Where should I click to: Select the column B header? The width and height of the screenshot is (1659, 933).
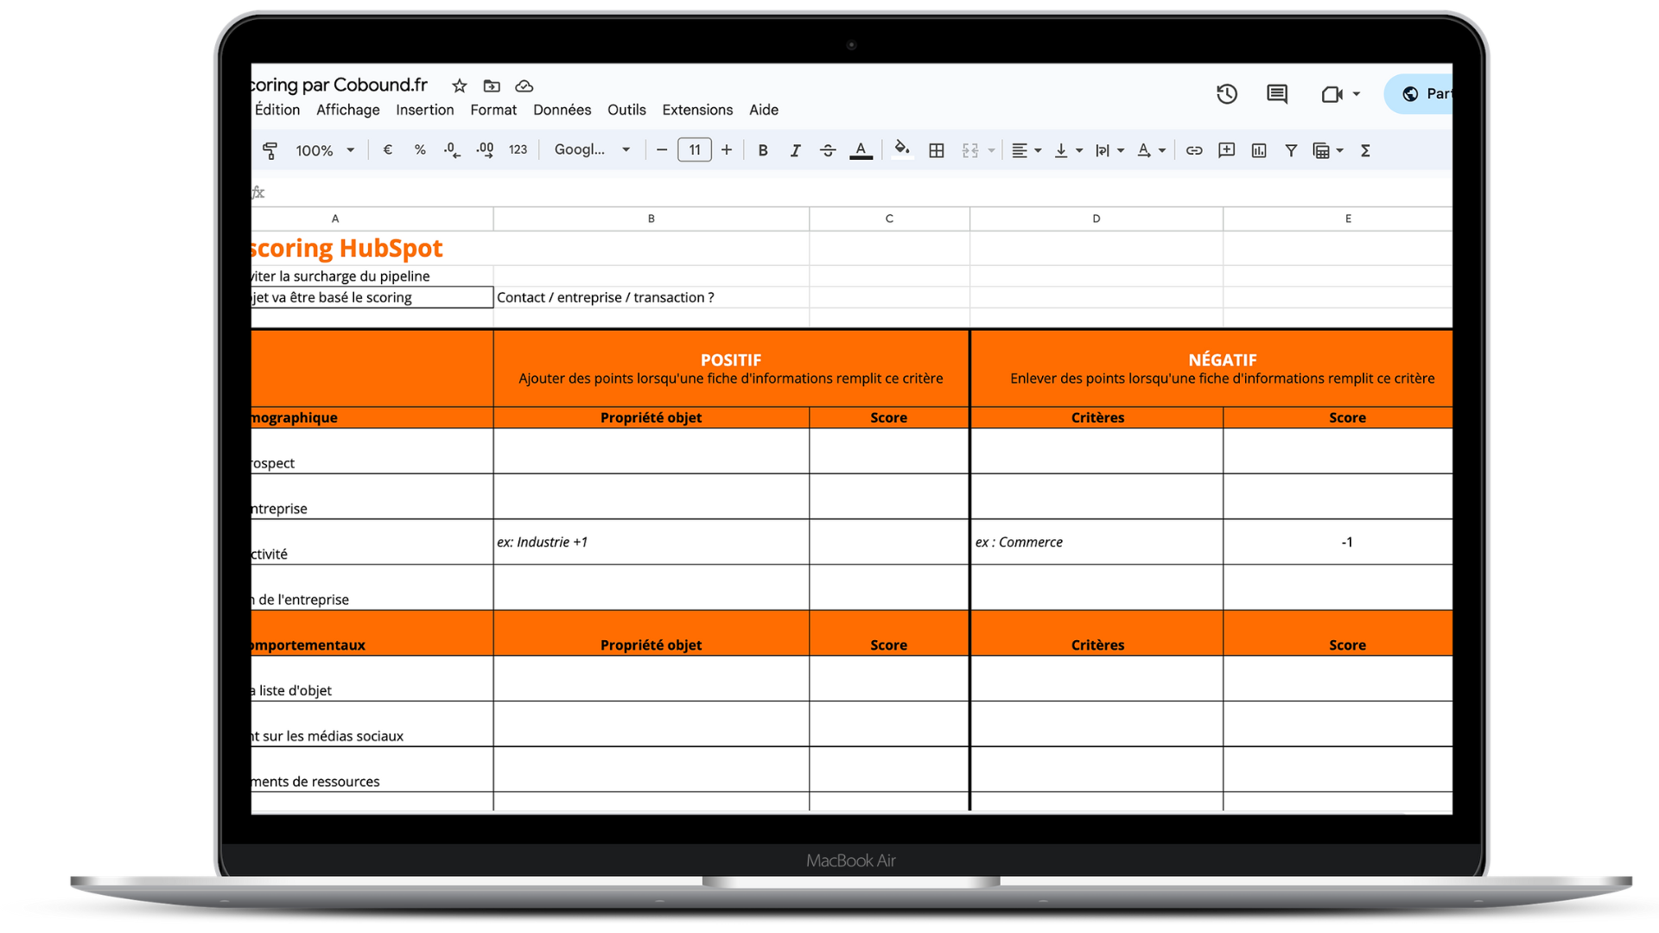[651, 219]
